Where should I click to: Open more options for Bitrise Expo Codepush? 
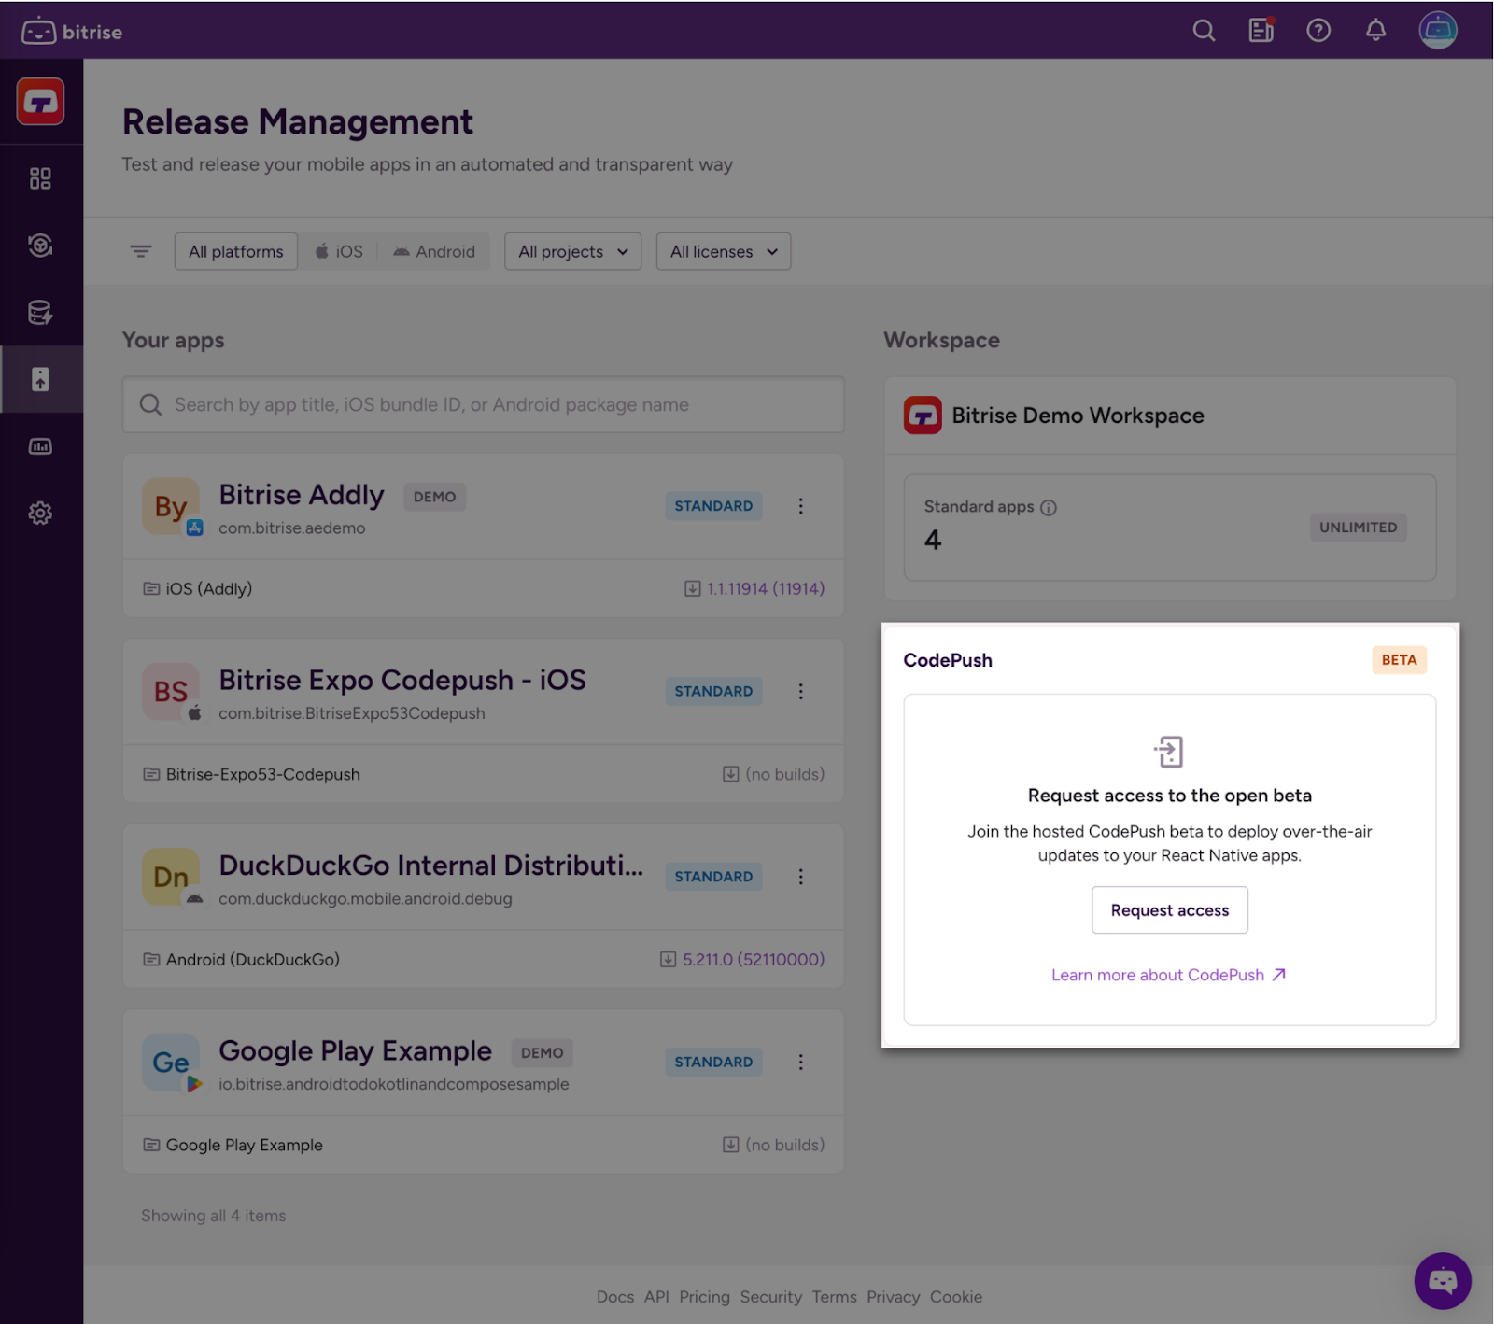pyautogui.click(x=800, y=692)
